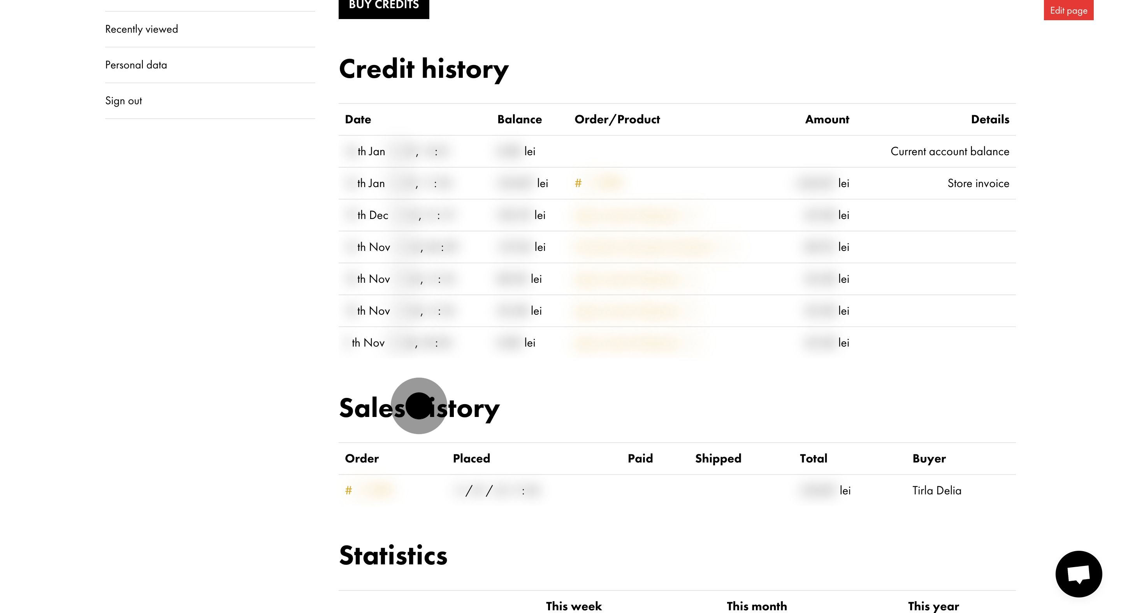1121x613 pixels.
Task: Click the Balance column header
Action: (519, 119)
